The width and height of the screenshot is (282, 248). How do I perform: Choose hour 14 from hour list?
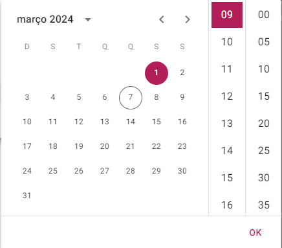pyautogui.click(x=227, y=151)
